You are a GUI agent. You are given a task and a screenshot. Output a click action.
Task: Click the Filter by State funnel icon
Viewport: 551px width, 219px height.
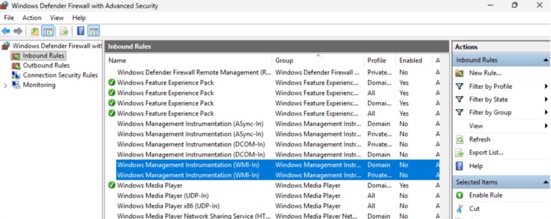[x=460, y=99]
